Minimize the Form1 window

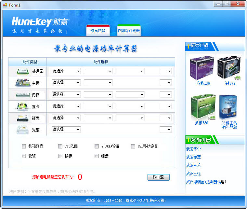[x=218, y=4]
